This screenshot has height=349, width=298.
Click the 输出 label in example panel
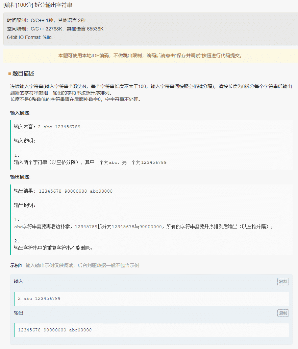point(19,313)
